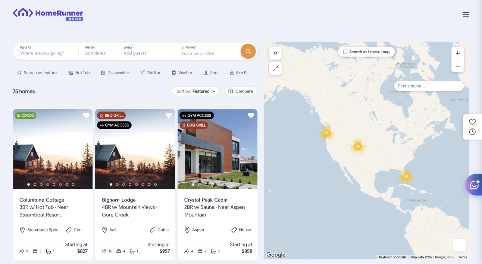Open Search by feature
482x264 pixels.
pyautogui.click(x=37, y=73)
